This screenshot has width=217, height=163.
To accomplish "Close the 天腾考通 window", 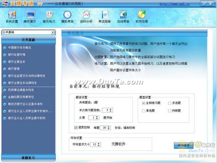I will pyautogui.click(x=211, y=4).
